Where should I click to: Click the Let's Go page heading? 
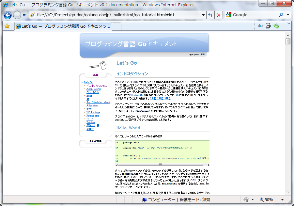(x=127, y=63)
